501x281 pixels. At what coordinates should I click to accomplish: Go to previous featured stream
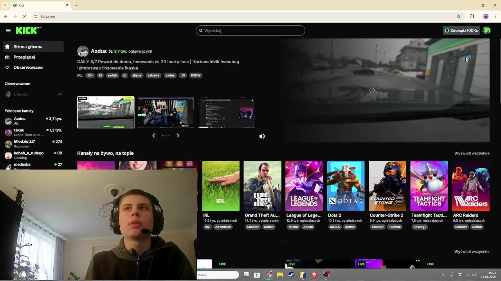pyautogui.click(x=153, y=135)
